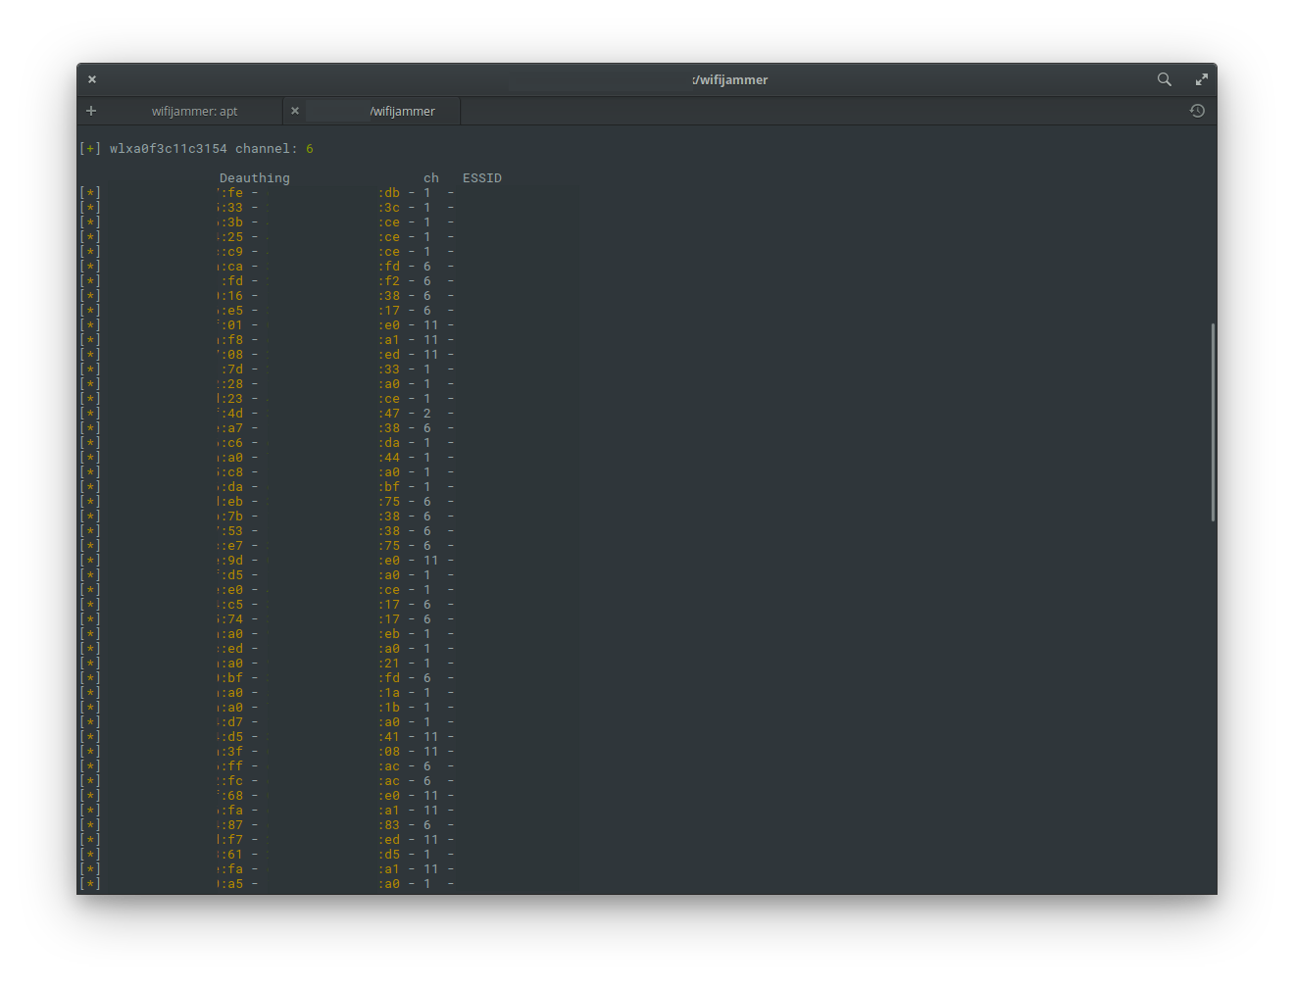The height and width of the screenshot is (985, 1294).
Task: Click the ':61' client MAC suffix
Action: (x=231, y=855)
